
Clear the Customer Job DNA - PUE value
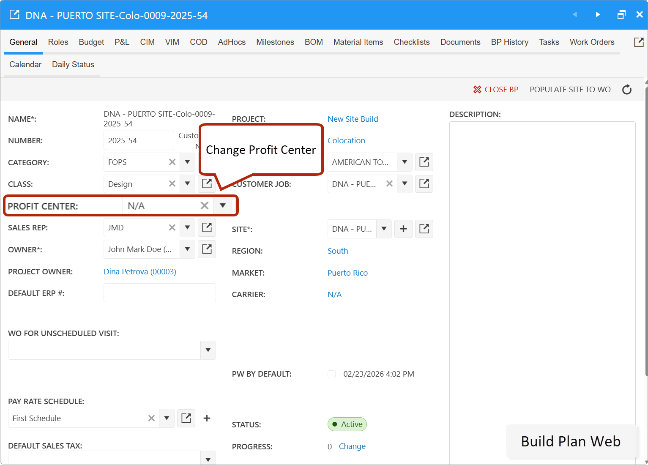tap(389, 184)
